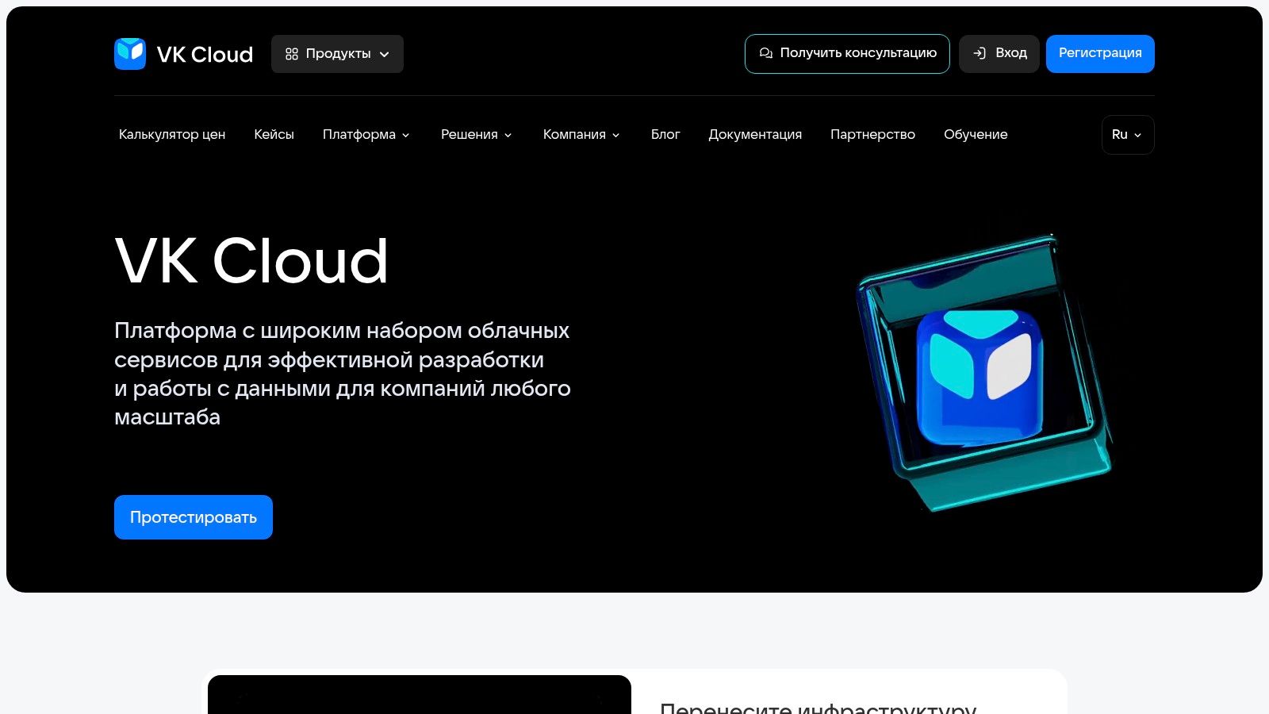Screen dimensions: 1269x714
Task: Click the login arrow icon
Action: [980, 53]
